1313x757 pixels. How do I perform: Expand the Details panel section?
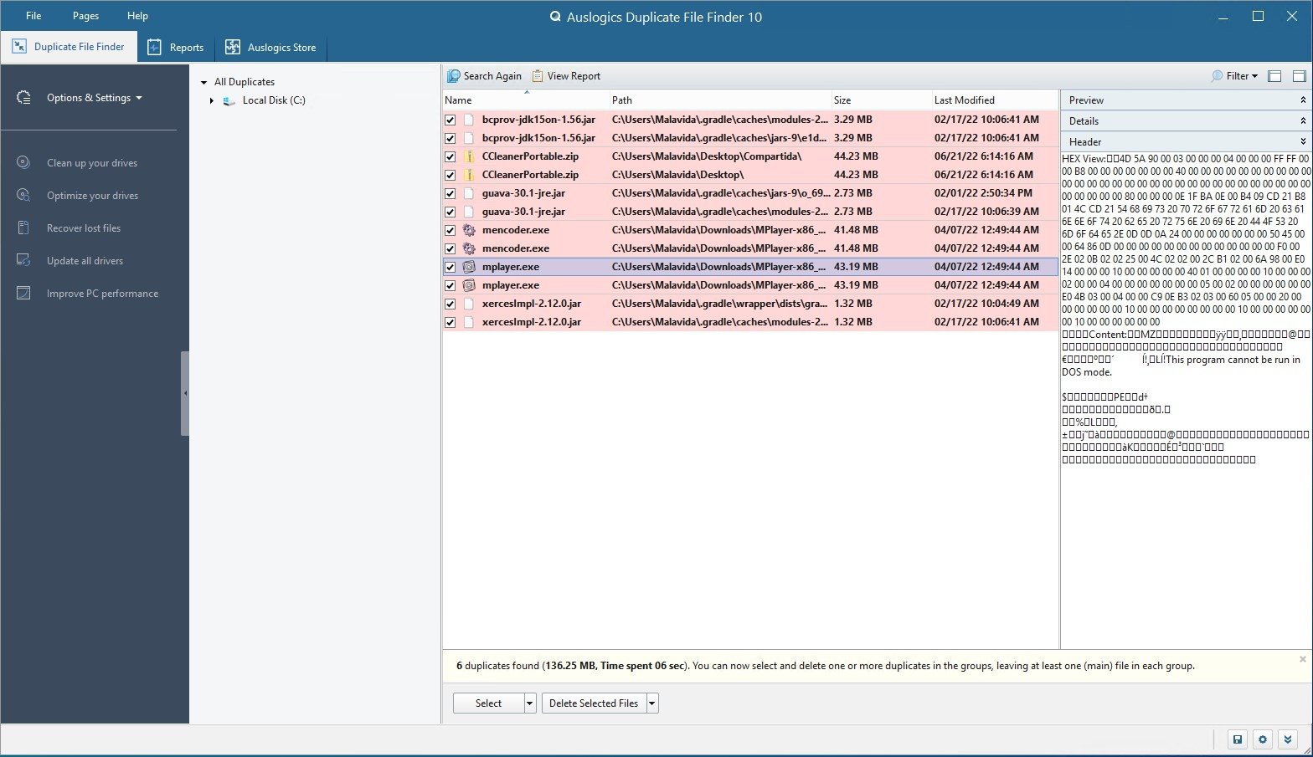pyautogui.click(x=1303, y=120)
